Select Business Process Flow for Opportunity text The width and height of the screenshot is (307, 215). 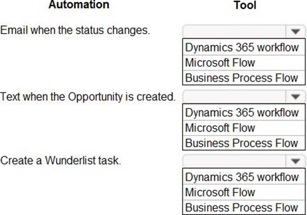[242, 143]
